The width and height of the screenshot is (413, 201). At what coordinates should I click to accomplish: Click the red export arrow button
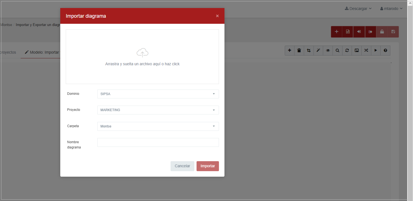tap(370, 32)
